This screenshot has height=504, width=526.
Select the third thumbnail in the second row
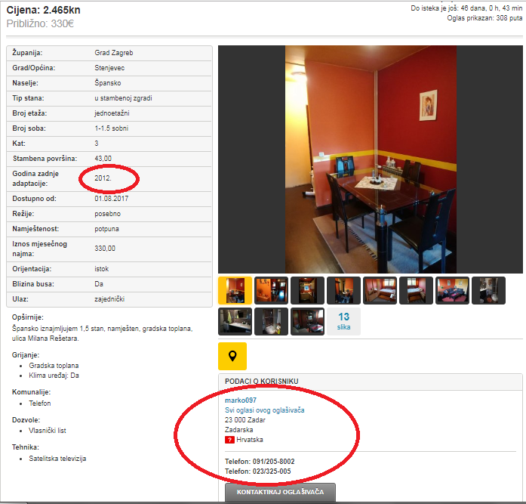click(x=307, y=321)
